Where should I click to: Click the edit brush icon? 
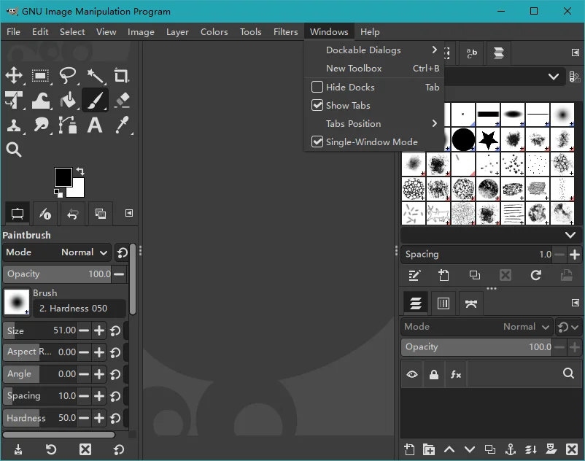click(x=414, y=275)
